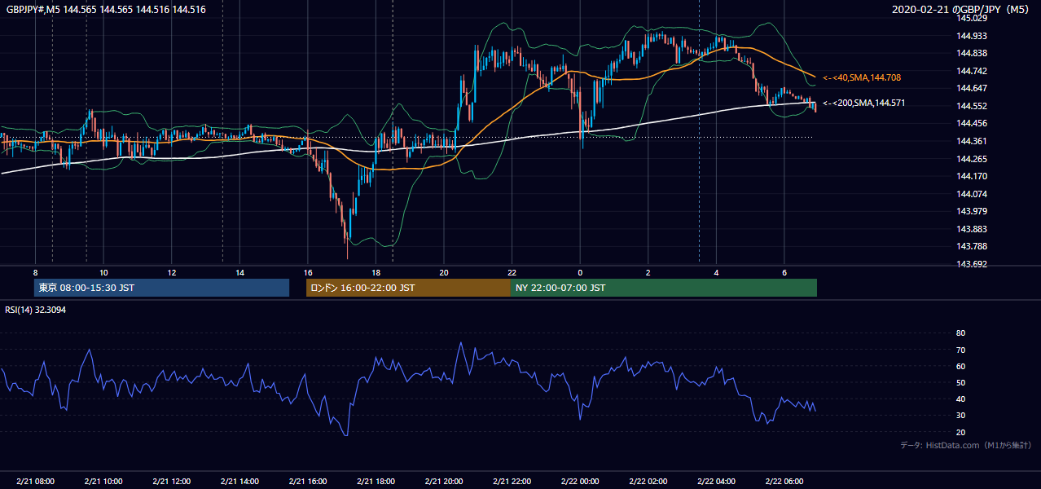Select the 2/22 06:00 date label
Screen dimensions: 1041x489
tap(784, 481)
